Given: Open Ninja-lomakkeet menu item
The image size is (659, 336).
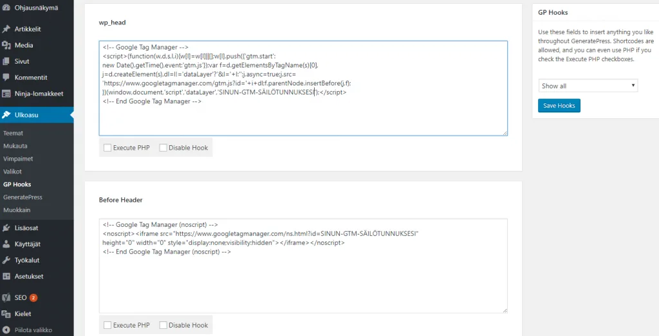Looking at the screenshot, I should tap(37, 94).
